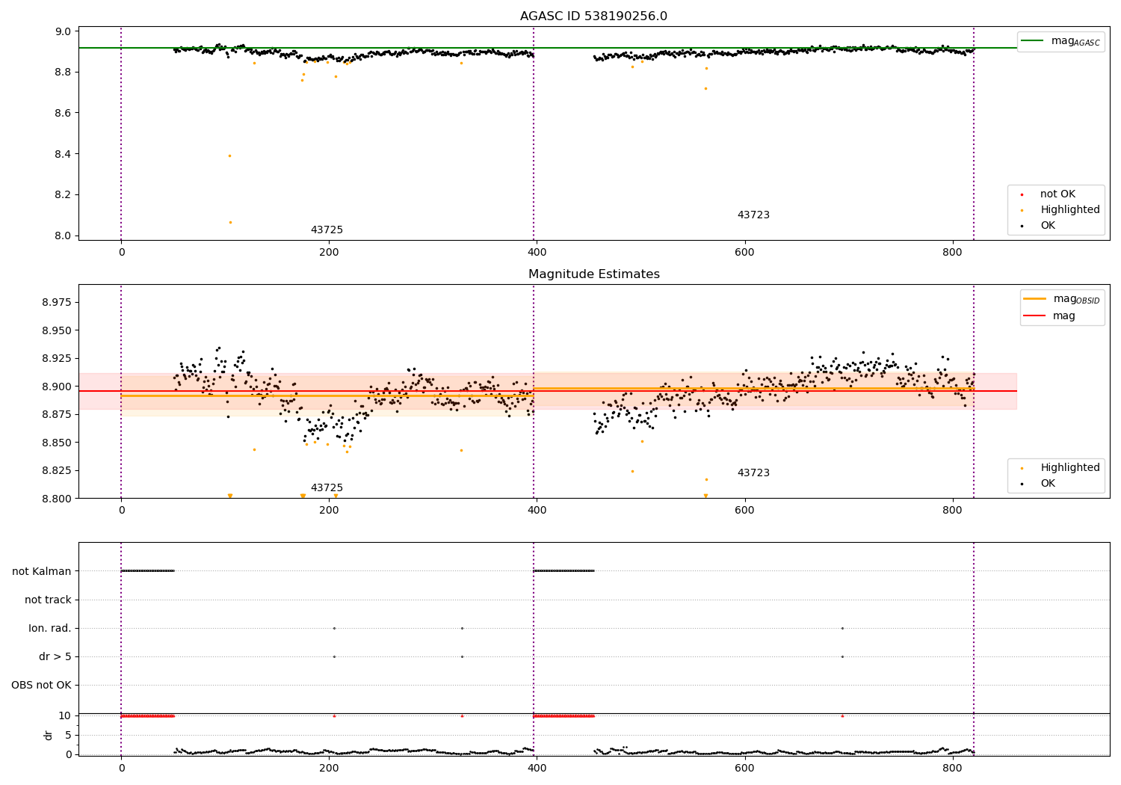Click obsid label 43723 in top plot
The height and width of the screenshot is (785, 1121).
click(x=753, y=215)
